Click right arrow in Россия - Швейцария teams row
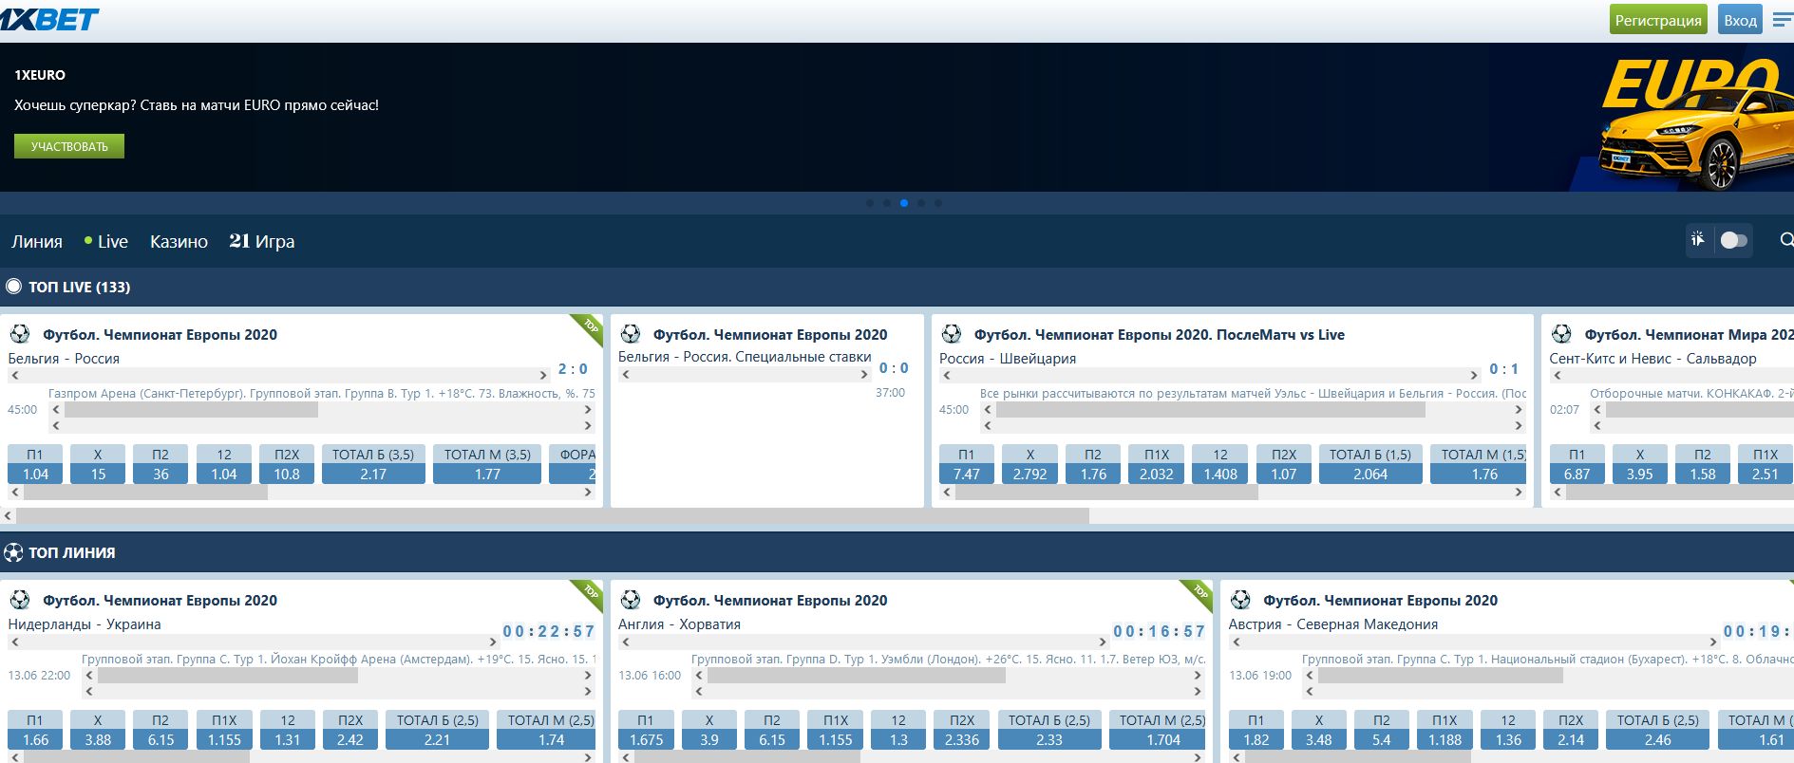The height and width of the screenshot is (763, 1794). click(1474, 376)
